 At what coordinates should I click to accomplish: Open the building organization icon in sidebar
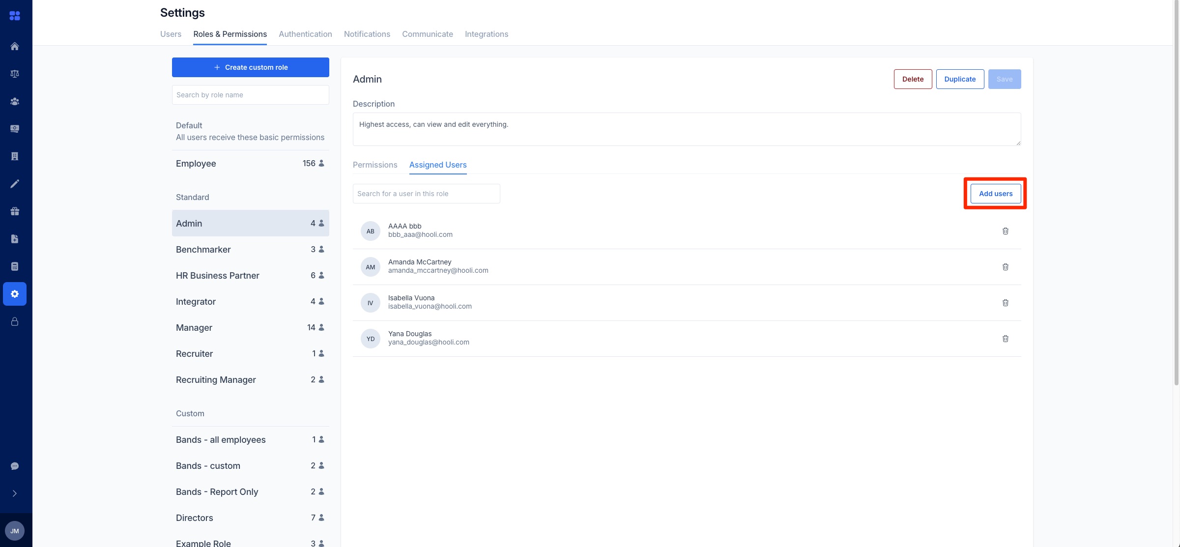[x=15, y=156]
